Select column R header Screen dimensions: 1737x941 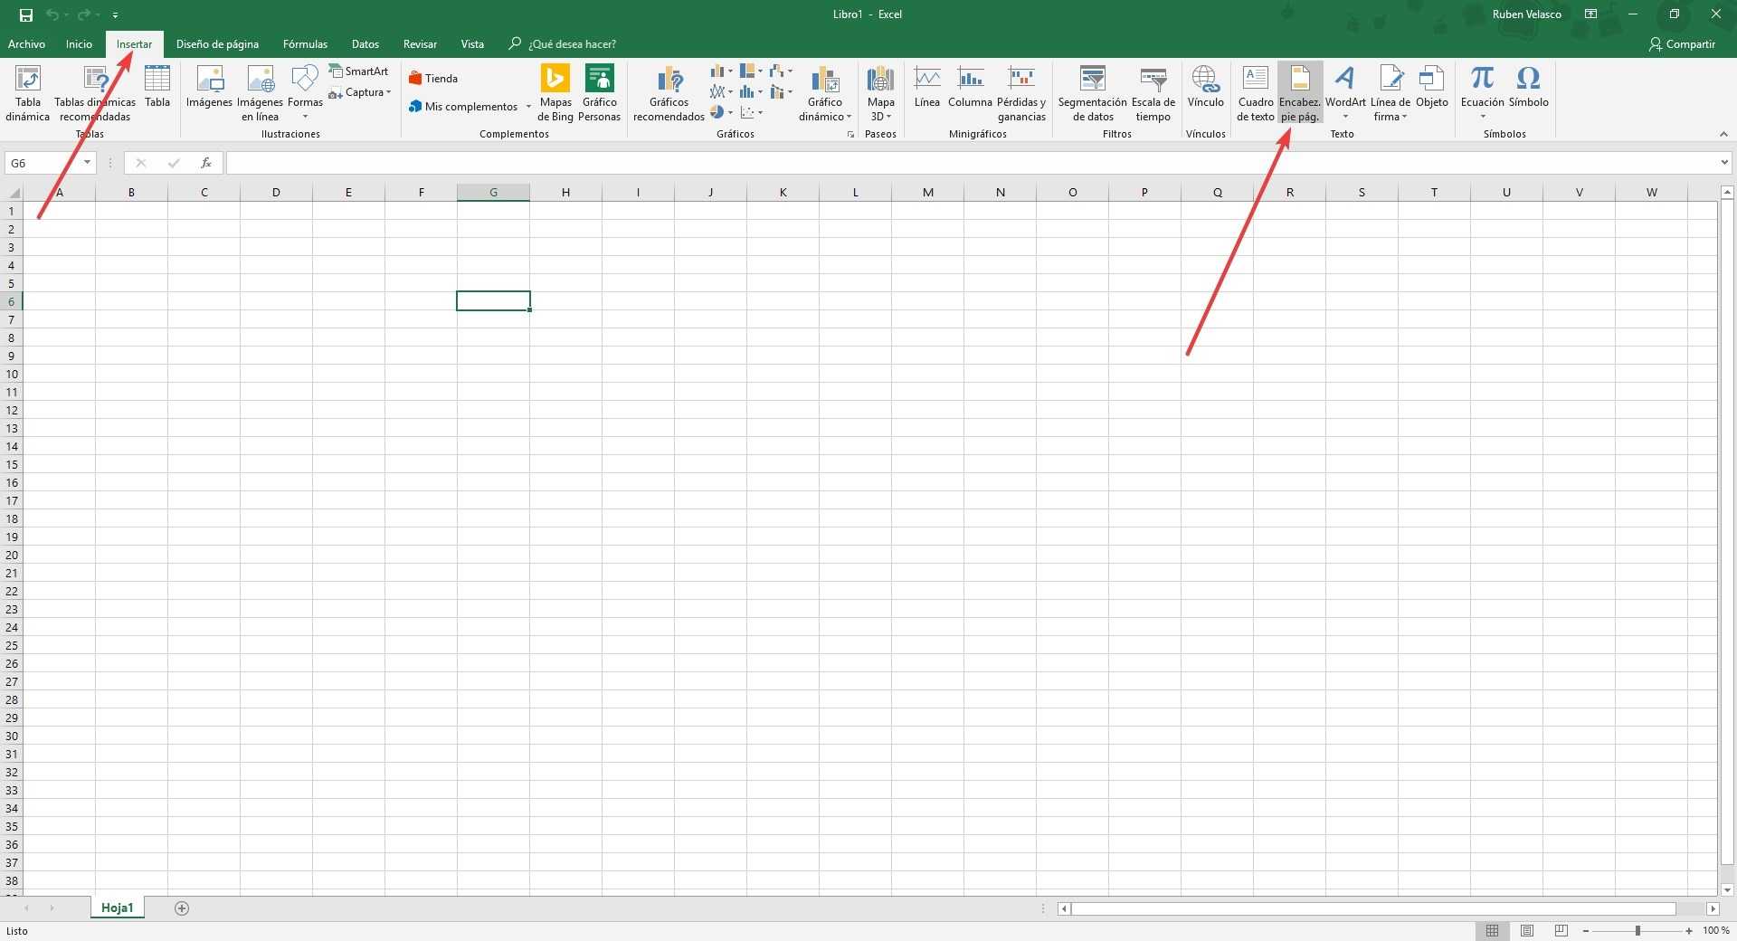pos(1289,192)
